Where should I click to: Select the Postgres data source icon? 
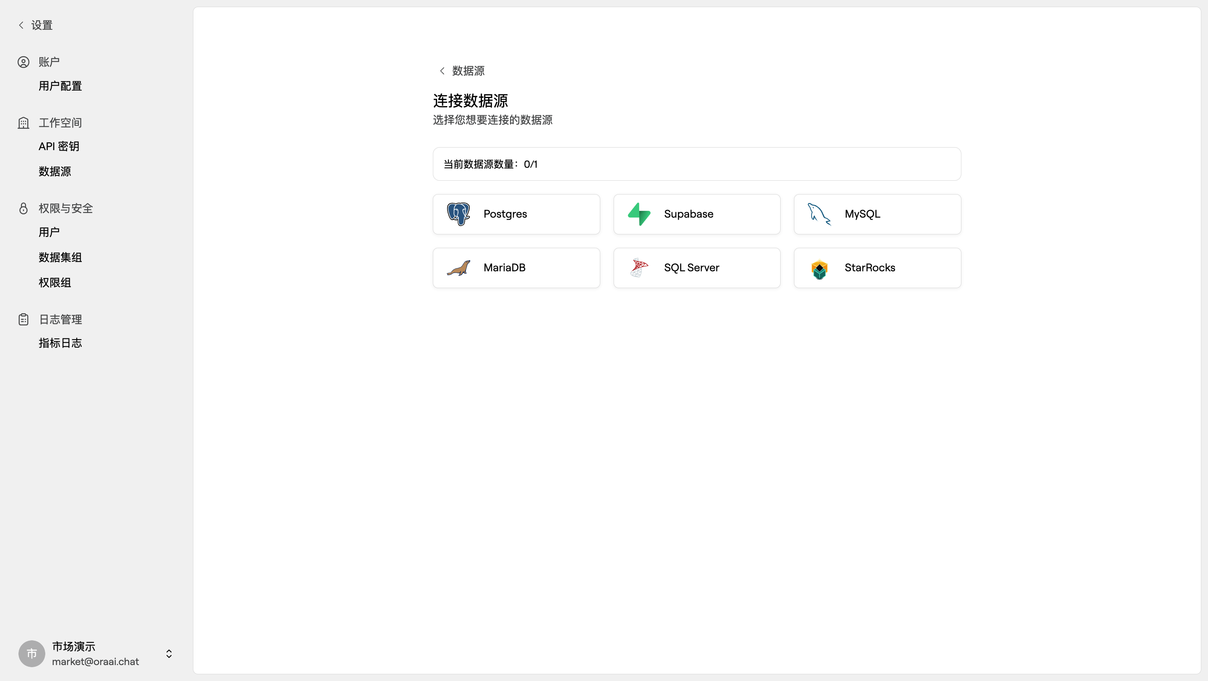458,214
